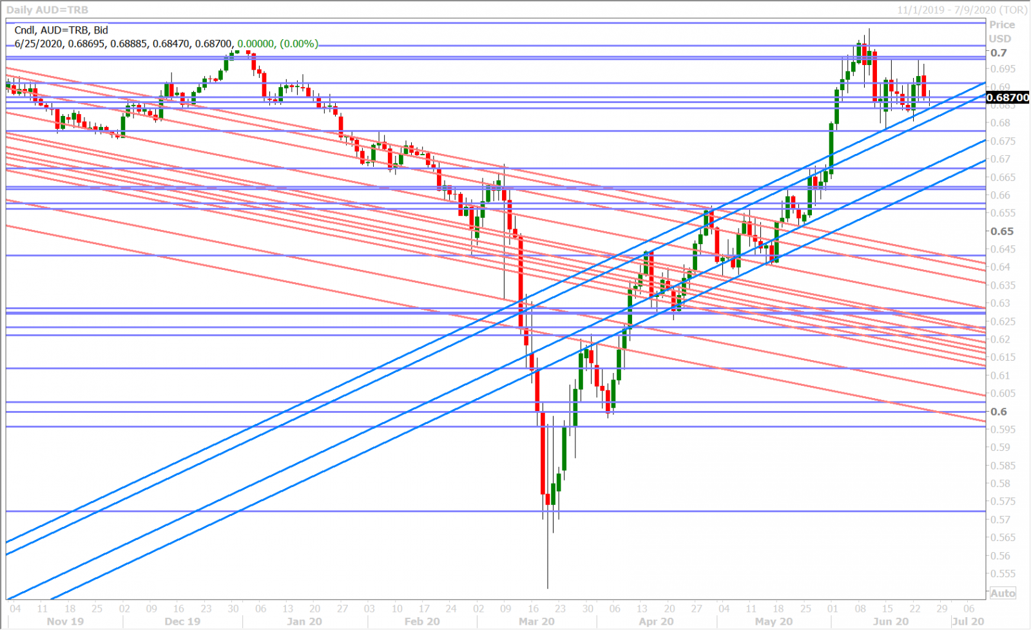Select the 0.65 price axis label

[1001, 231]
